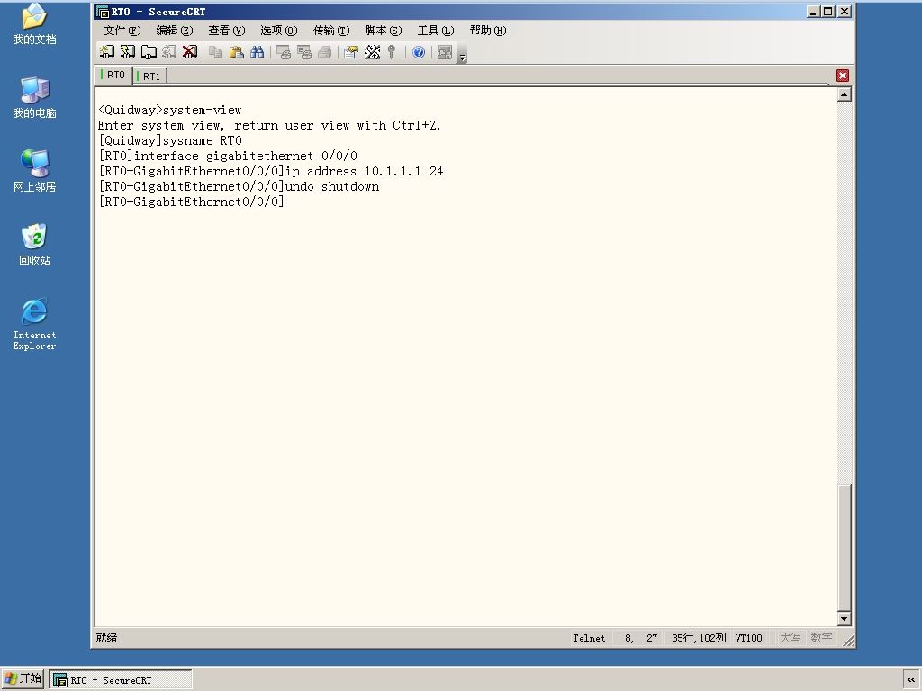Click the 我的电脑 desktop icon
922x691 pixels.
point(35,97)
